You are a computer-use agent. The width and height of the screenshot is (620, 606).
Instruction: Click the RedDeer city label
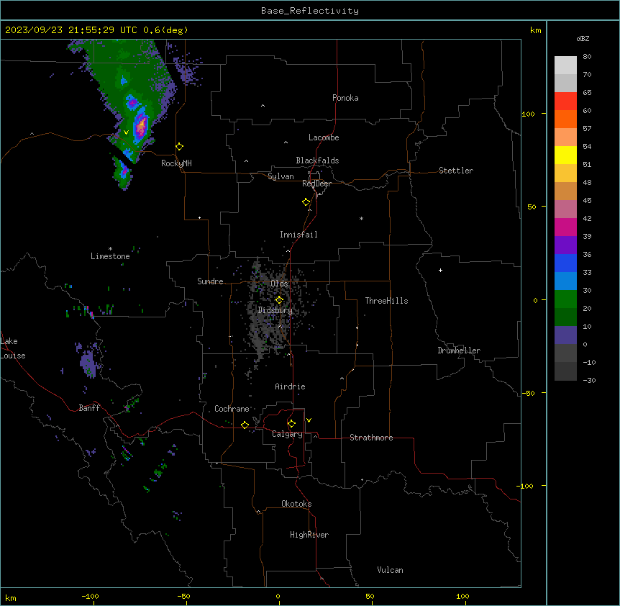[316, 184]
